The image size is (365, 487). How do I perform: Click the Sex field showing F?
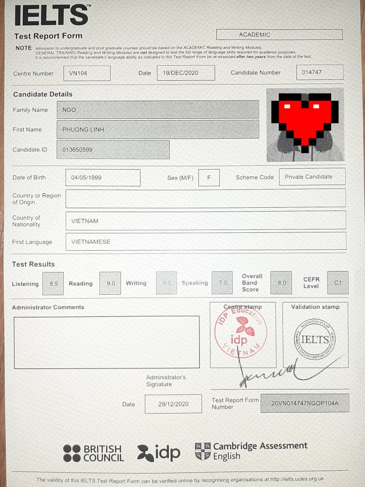(x=209, y=178)
